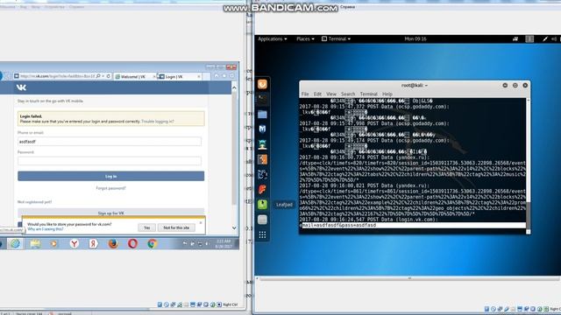Open the red flame dock icon
This screenshot has height=315, width=561.
coord(262,189)
